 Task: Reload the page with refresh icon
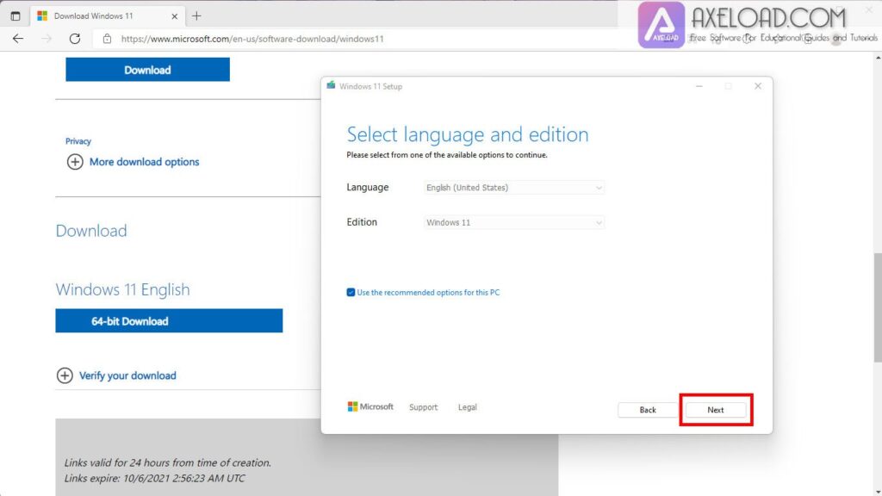coord(75,39)
